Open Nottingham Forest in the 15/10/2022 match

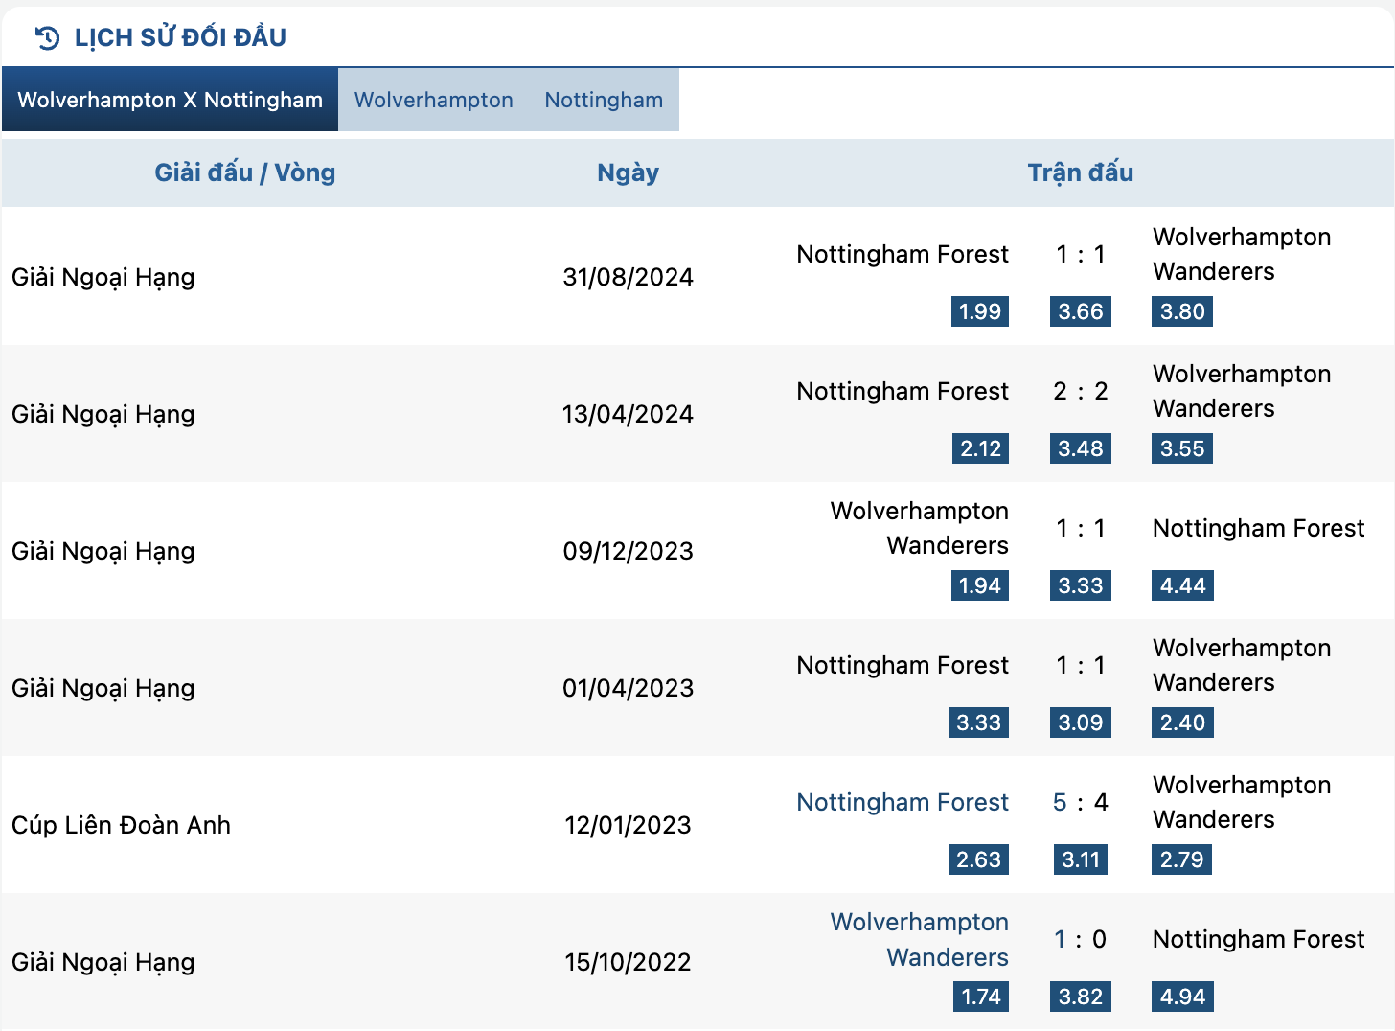pyautogui.click(x=1259, y=939)
